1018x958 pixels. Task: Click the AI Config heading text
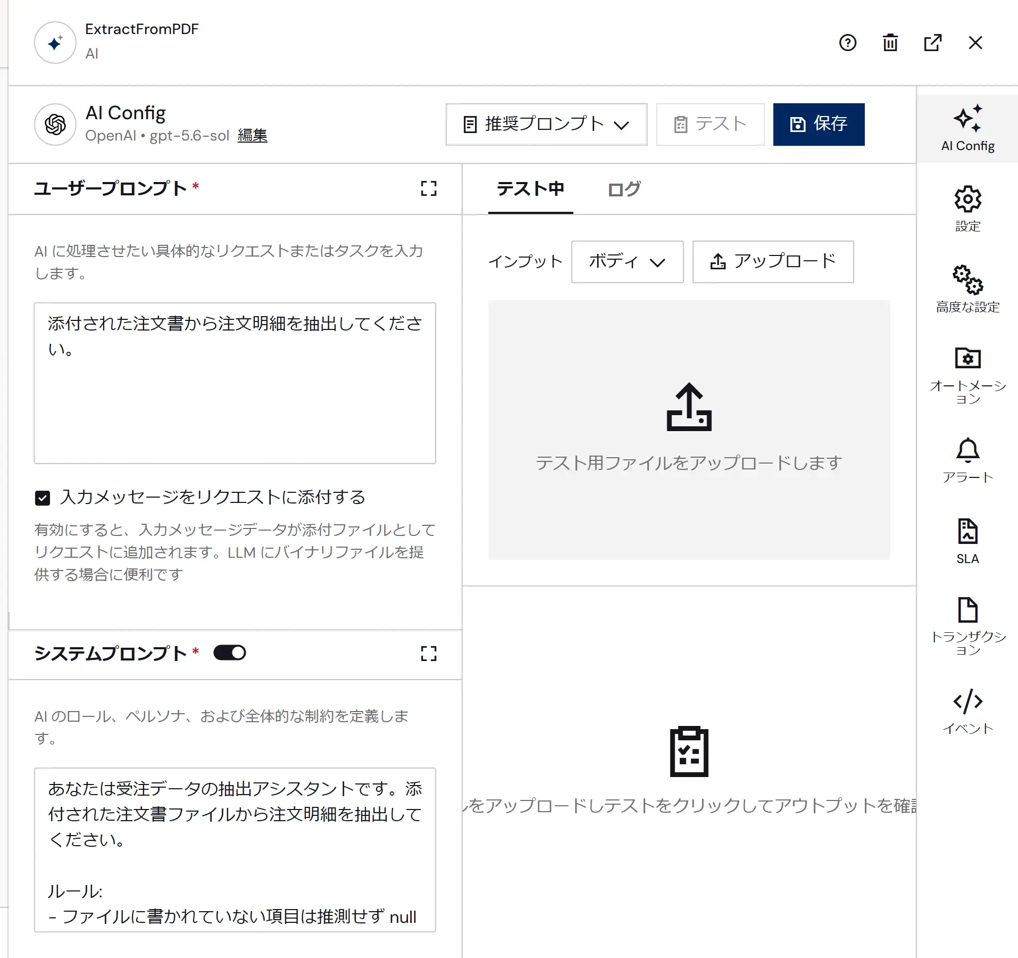coord(126,113)
